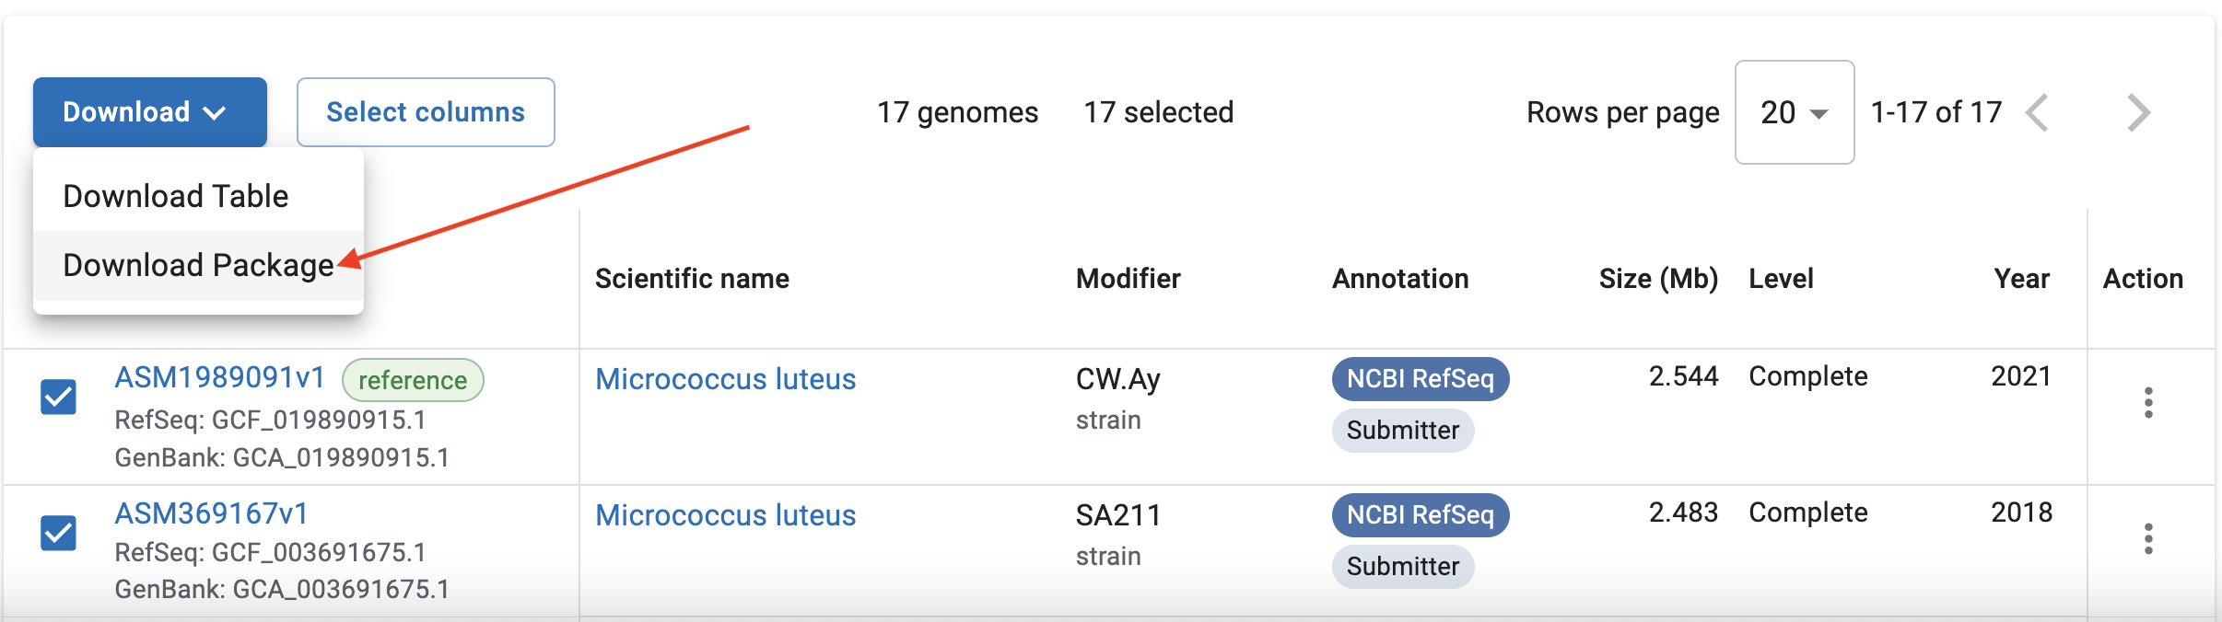
Task: Go to previous page of genomes
Action: coord(2039,112)
